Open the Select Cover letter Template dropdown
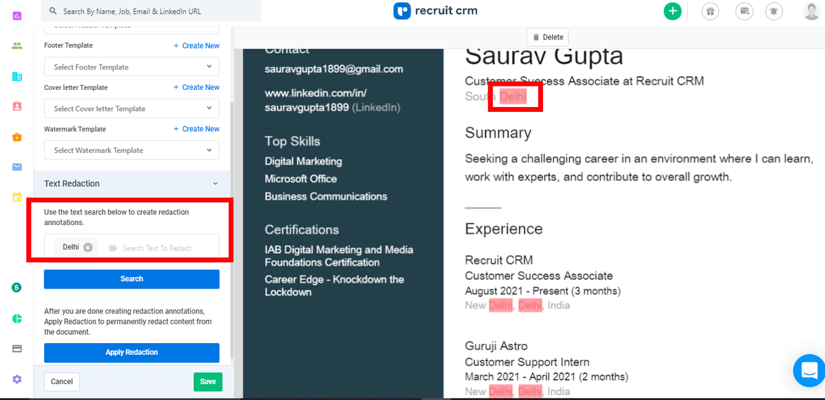The image size is (825, 400). (x=131, y=108)
